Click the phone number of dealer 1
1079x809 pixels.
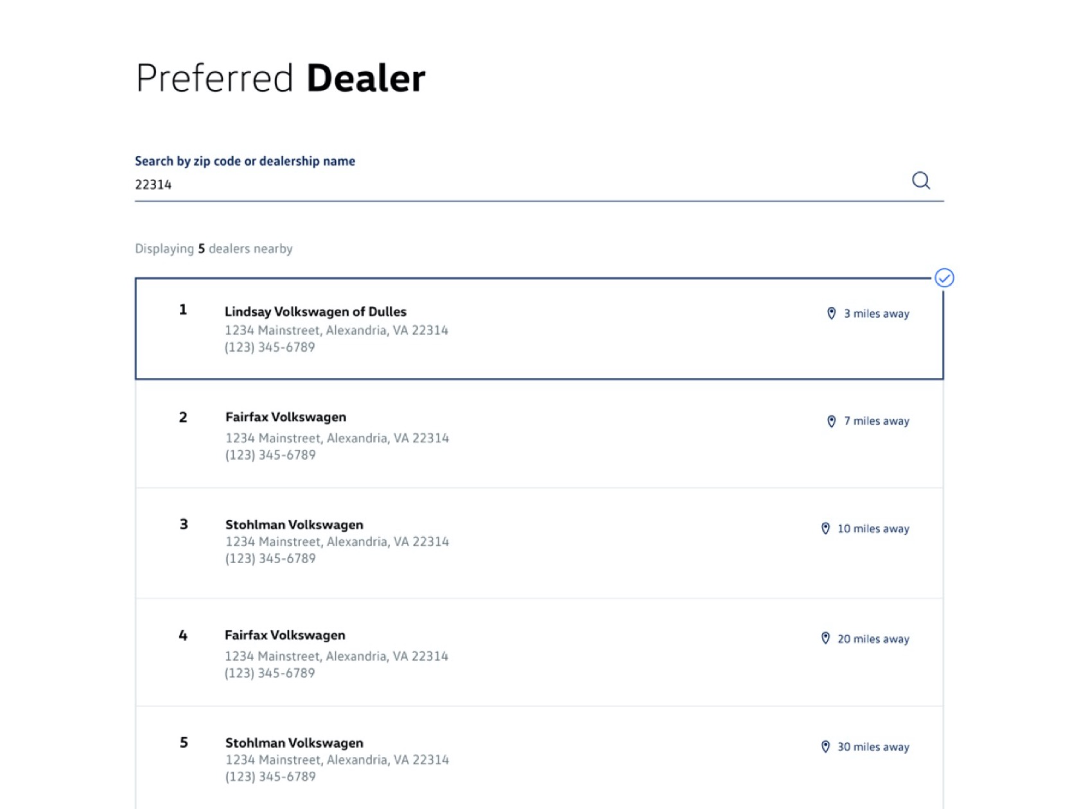(270, 347)
